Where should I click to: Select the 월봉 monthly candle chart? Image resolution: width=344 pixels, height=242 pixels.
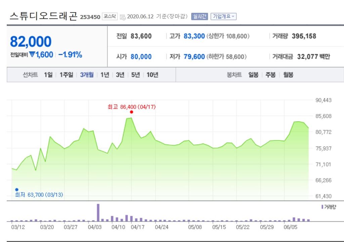tap(288, 75)
